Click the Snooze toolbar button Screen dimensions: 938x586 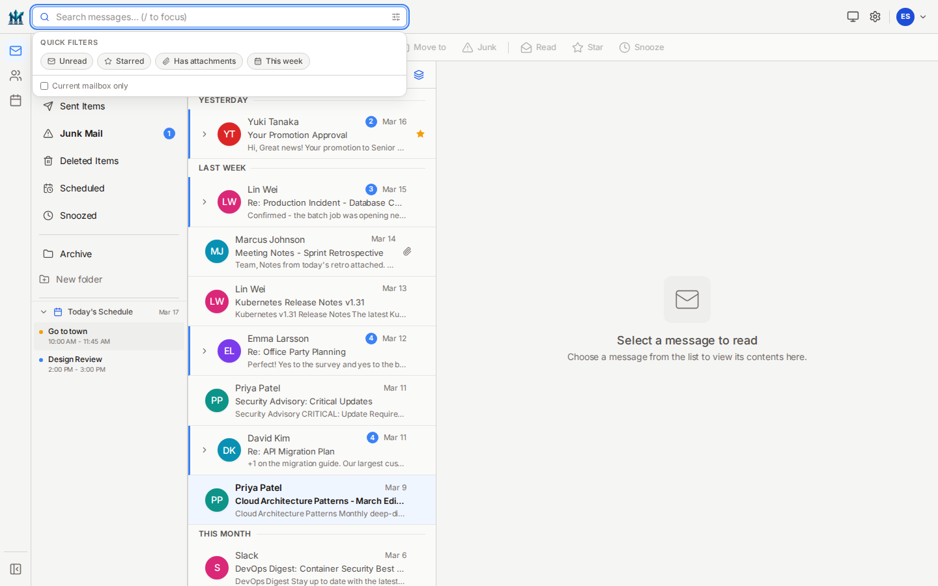(x=641, y=48)
